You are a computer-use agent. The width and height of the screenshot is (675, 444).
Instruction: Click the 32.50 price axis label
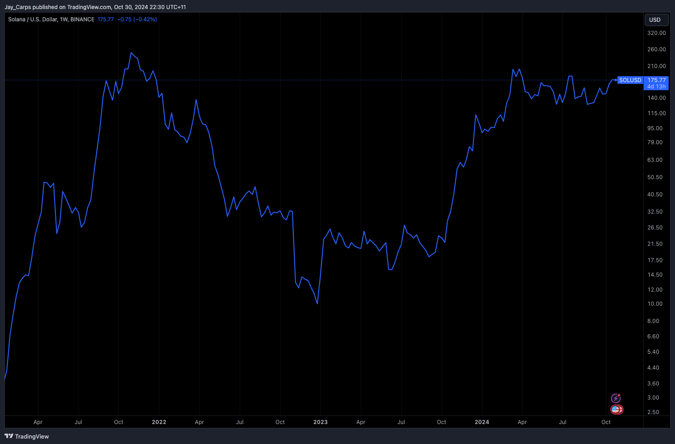tap(655, 212)
